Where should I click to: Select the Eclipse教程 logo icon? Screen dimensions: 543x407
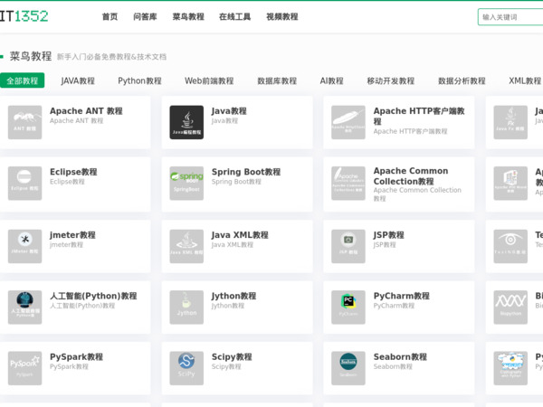point(25,184)
